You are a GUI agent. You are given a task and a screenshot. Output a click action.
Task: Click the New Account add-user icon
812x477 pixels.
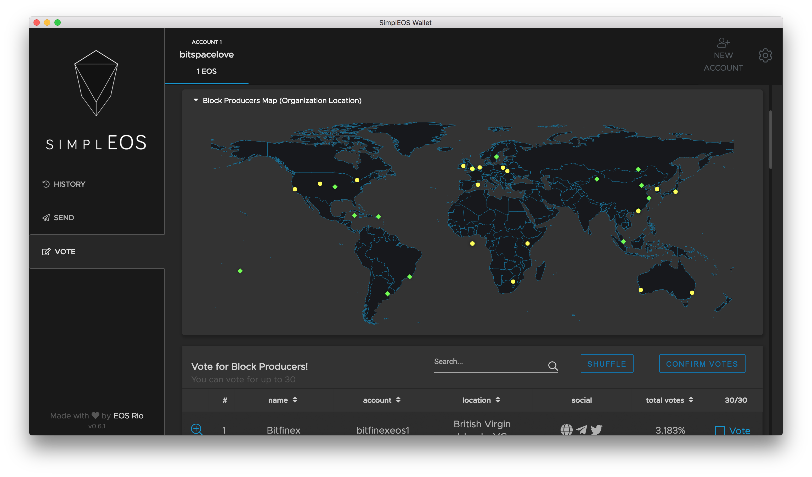[723, 42]
